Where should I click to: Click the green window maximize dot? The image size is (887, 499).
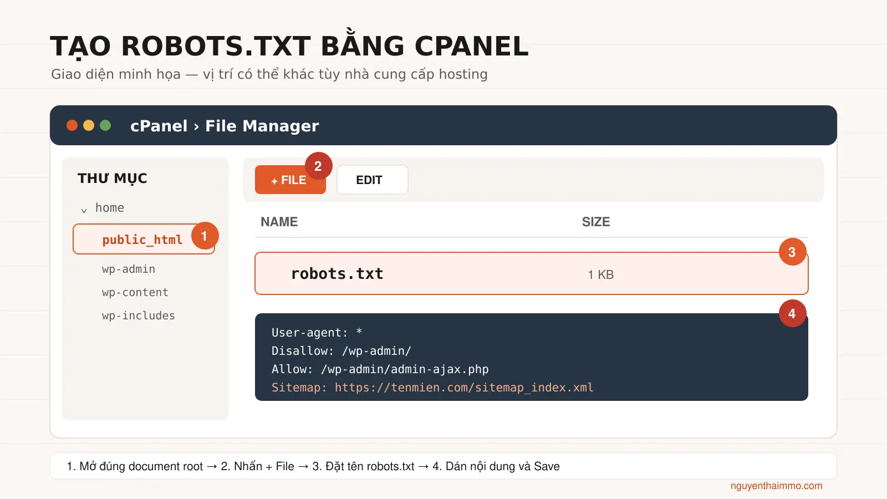click(x=105, y=125)
